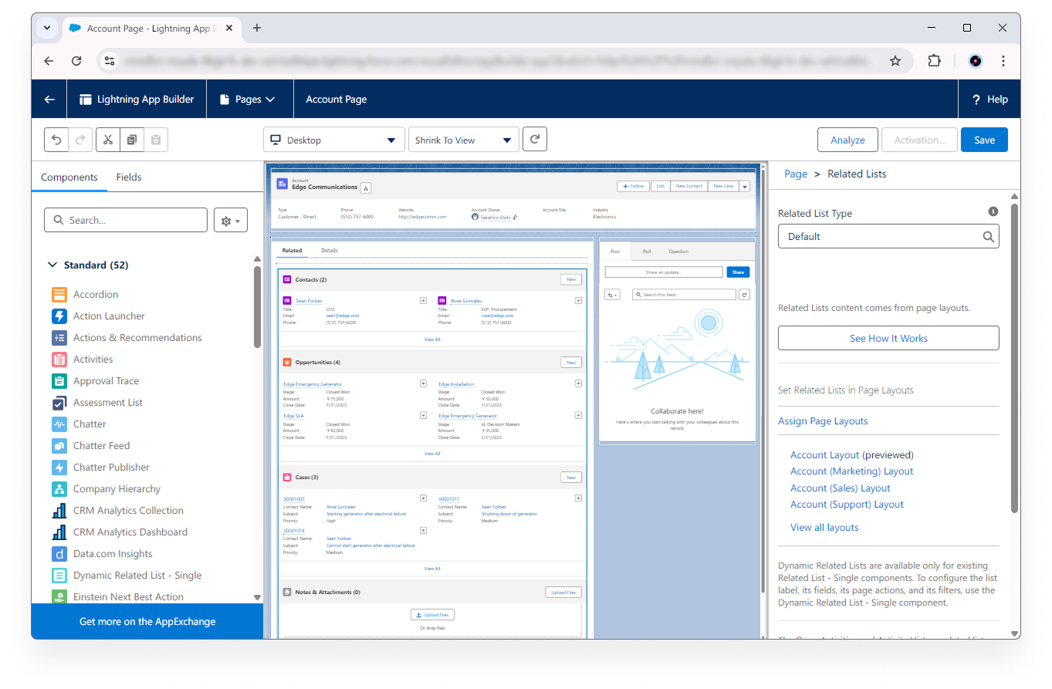Open the Account (Sales) Layout link
This screenshot has width=1052, height=689.
(840, 488)
